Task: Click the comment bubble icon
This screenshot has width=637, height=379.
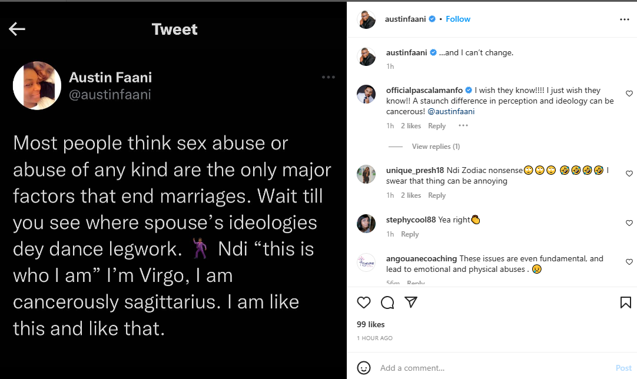Action: coord(387,302)
